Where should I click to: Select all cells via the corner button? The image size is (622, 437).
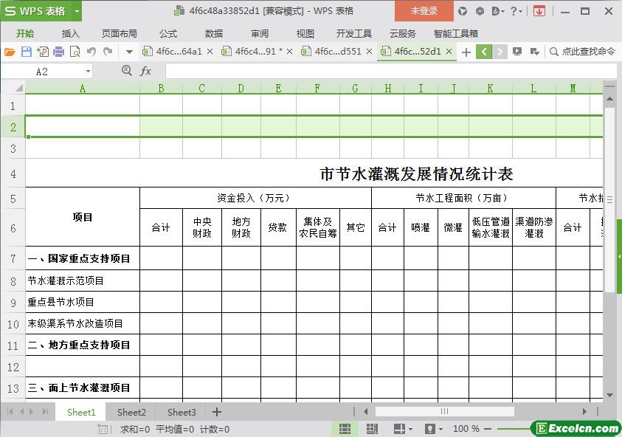point(14,88)
